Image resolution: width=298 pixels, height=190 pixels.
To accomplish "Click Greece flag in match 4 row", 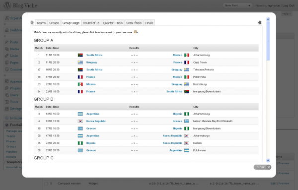I will [187, 121].
